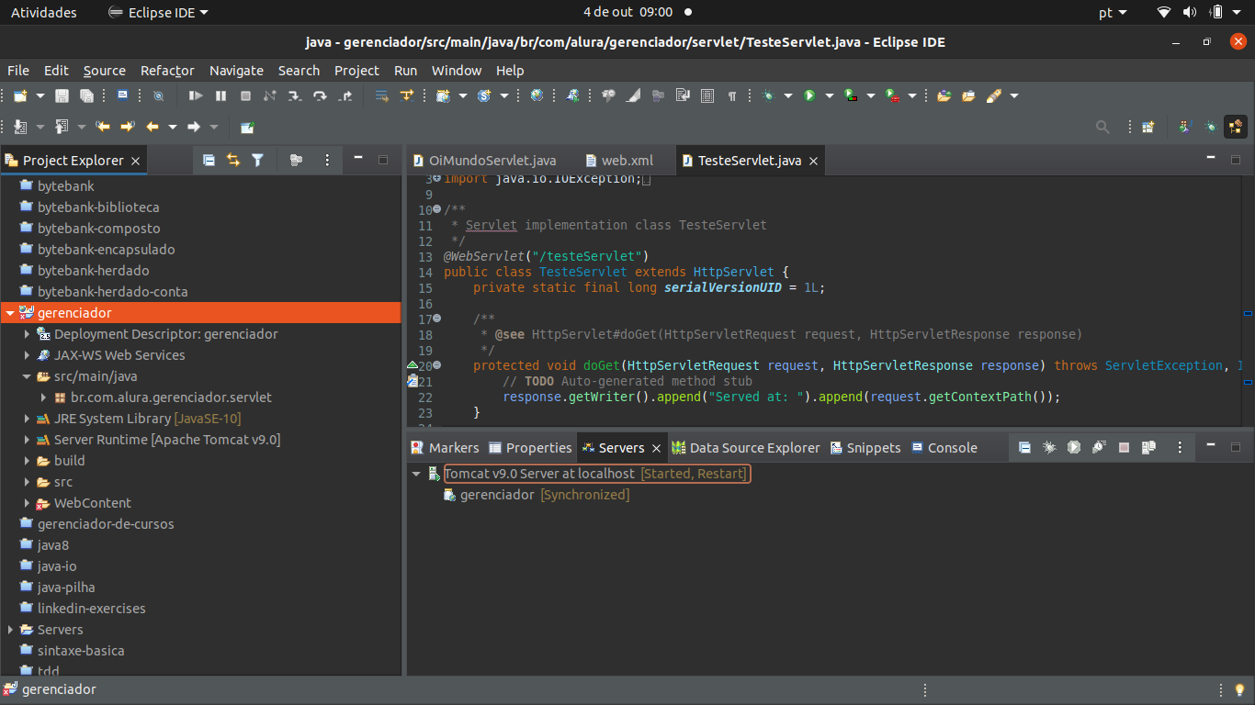This screenshot has height=705, width=1255.
Task: Collapse the Tomcat v9.0 Server node
Action: (x=416, y=474)
